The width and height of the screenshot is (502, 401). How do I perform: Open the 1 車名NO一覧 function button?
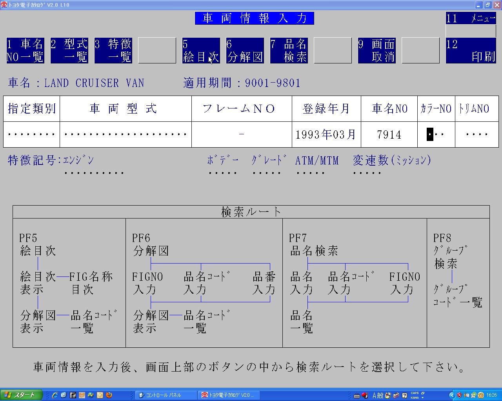[25, 51]
